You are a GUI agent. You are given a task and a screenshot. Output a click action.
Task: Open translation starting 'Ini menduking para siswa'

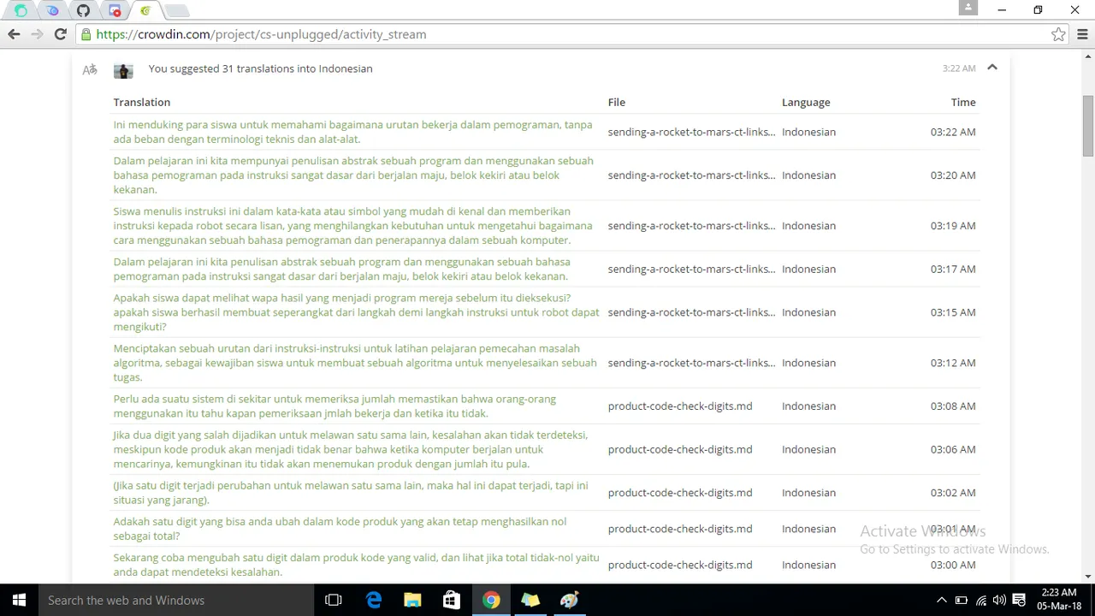(x=352, y=132)
